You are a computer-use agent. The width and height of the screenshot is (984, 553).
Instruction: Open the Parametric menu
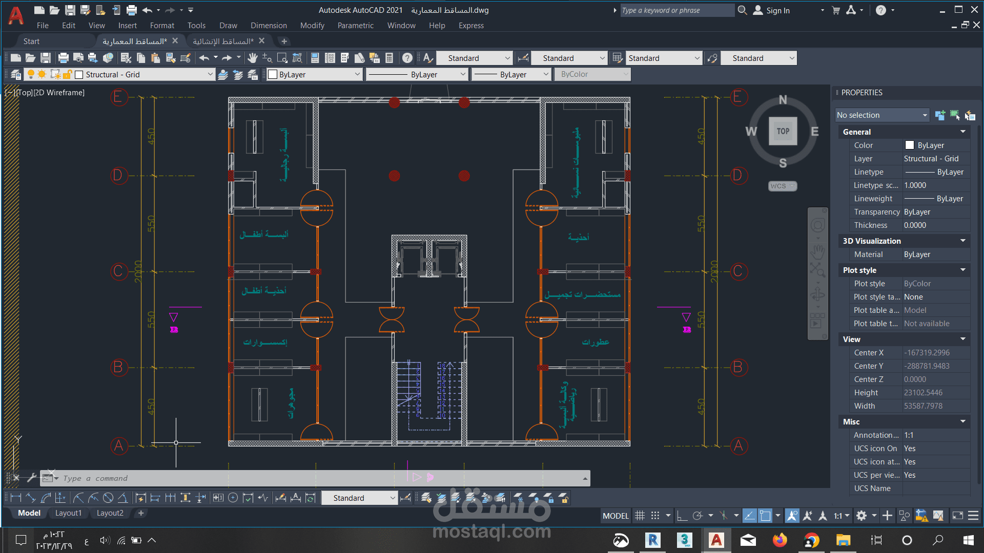click(356, 26)
